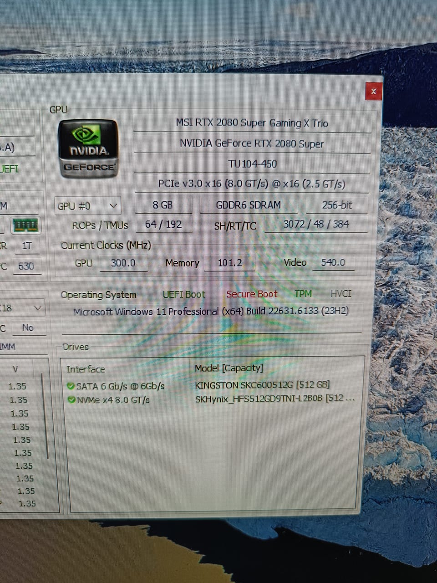Click the Memory clock value 101.2
The image size is (437, 583).
(x=229, y=263)
